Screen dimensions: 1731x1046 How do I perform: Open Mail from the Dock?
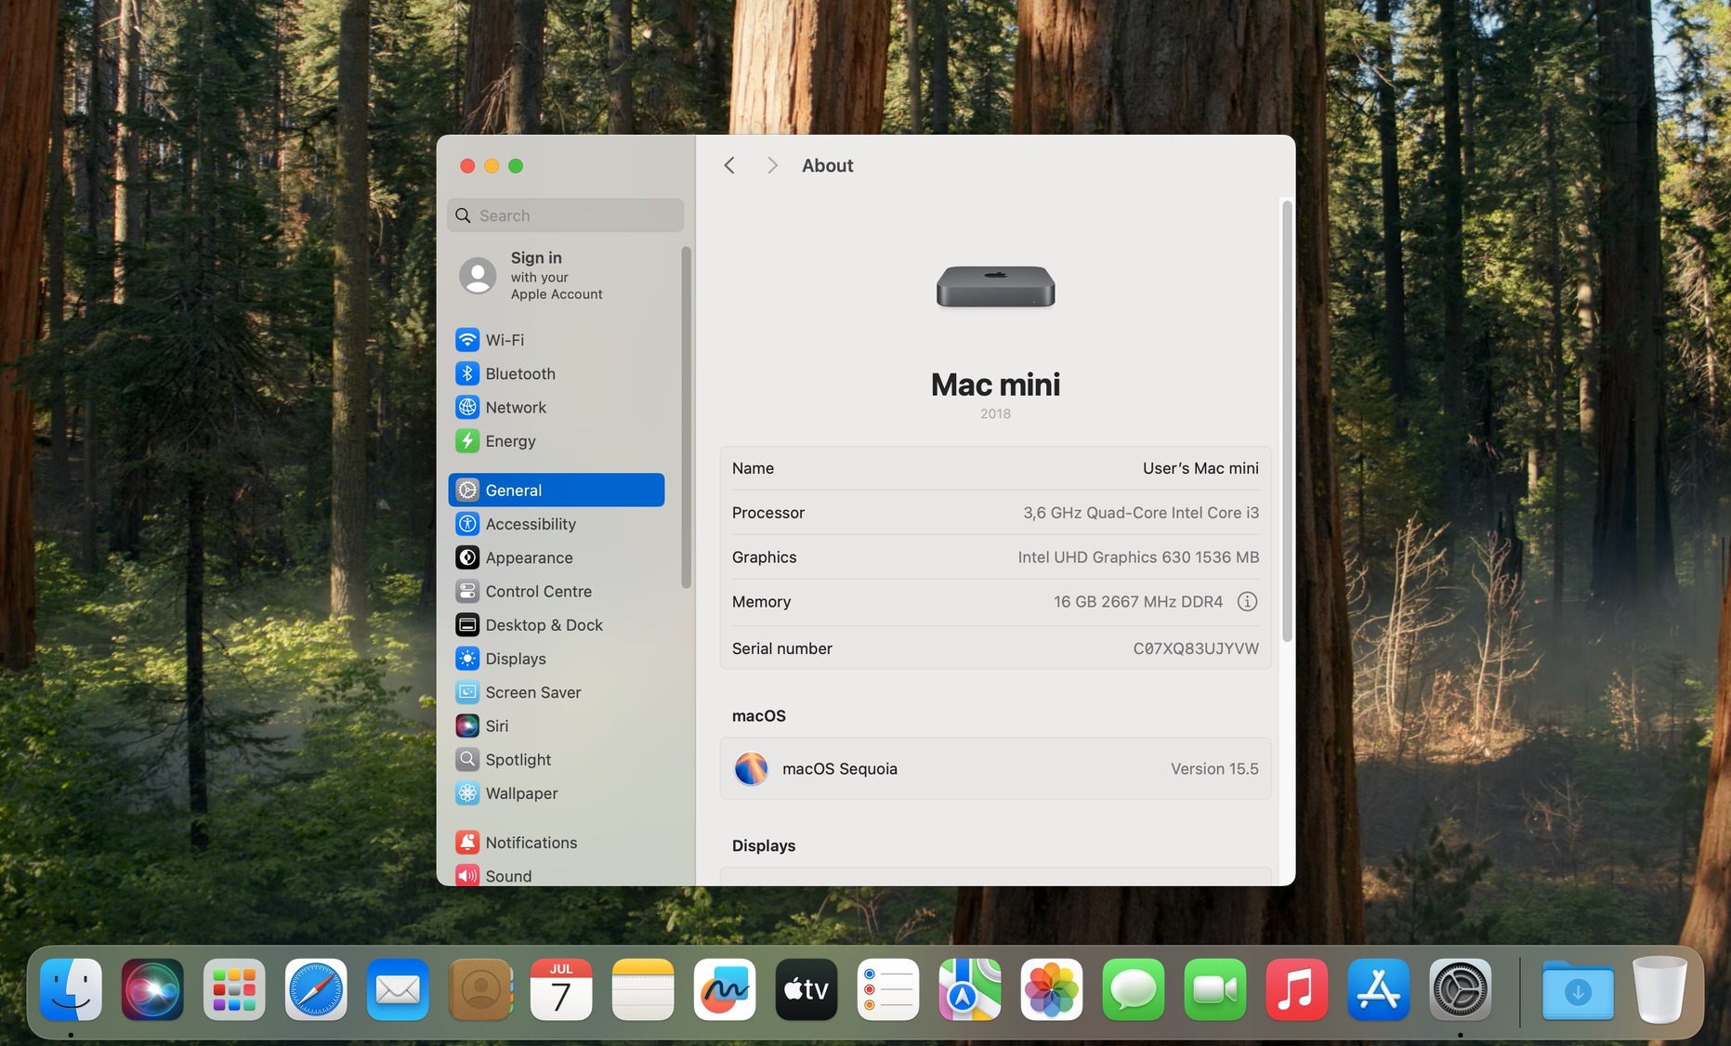(398, 989)
